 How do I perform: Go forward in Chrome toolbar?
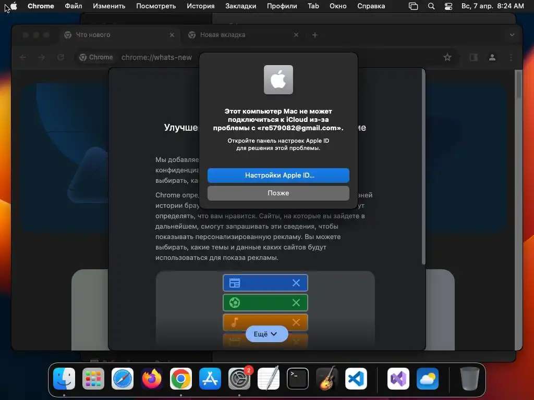42,57
